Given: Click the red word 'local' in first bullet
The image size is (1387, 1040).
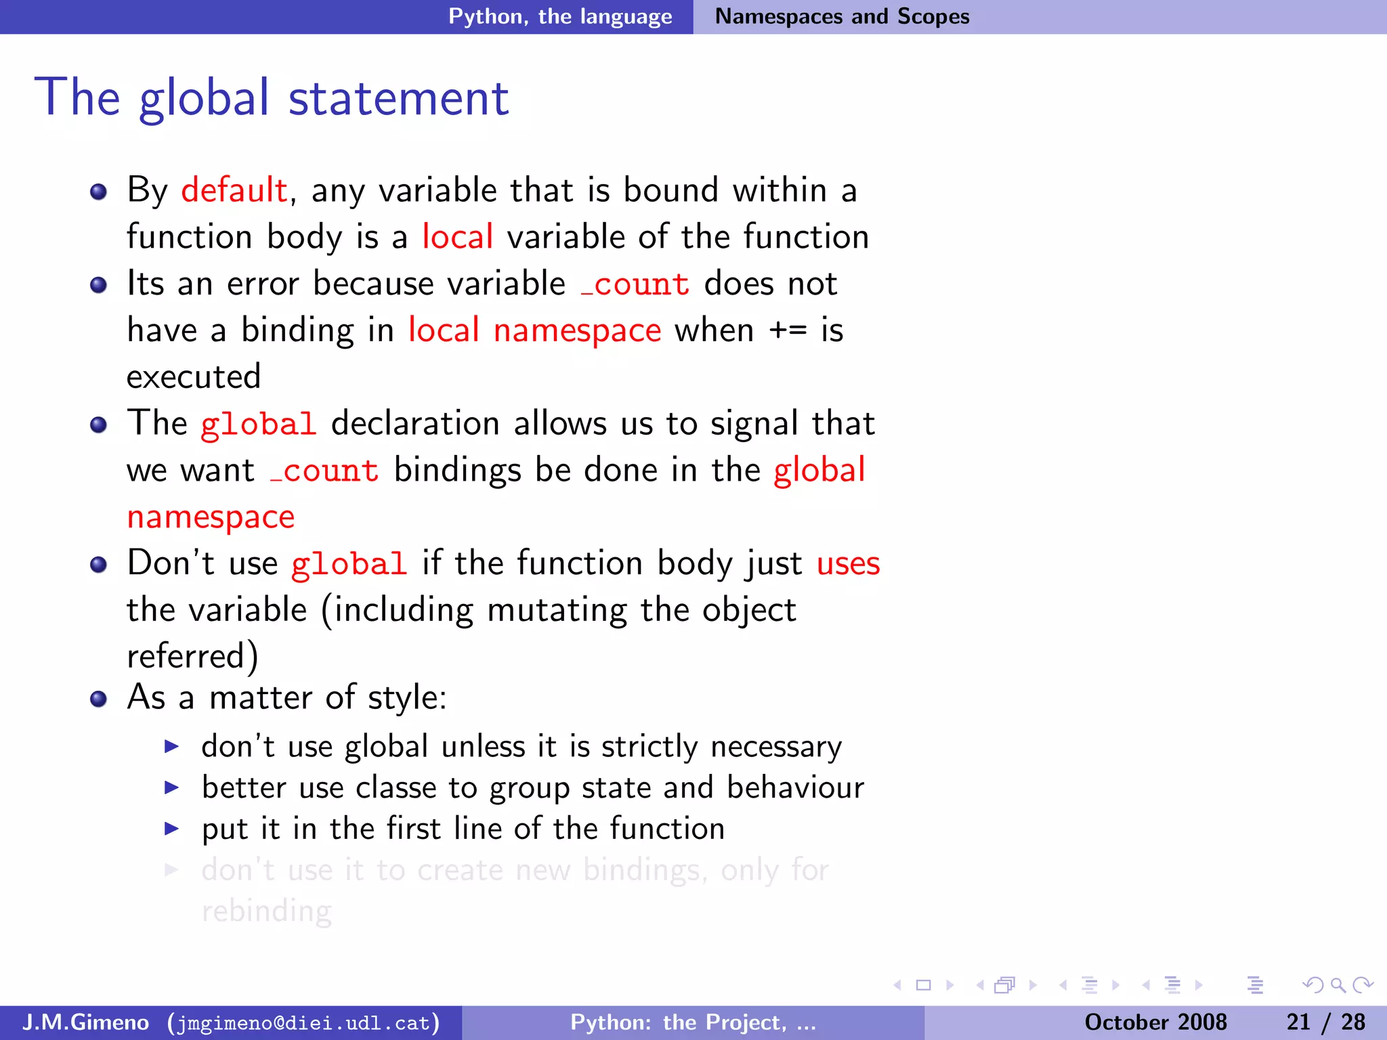Looking at the screenshot, I should click(x=457, y=236).
